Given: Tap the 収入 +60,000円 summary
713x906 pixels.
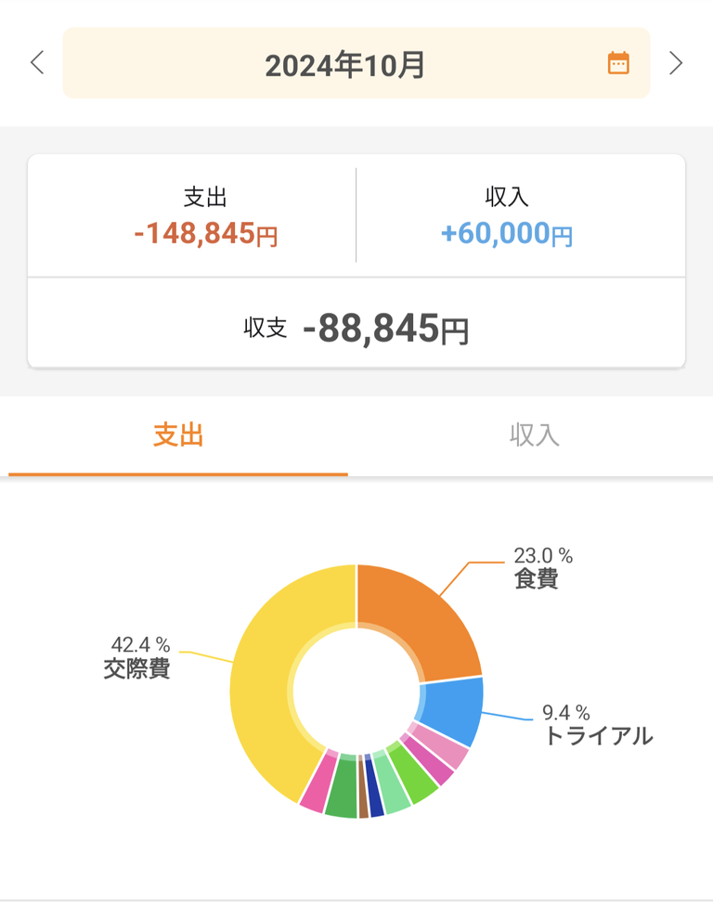Looking at the screenshot, I should 507,216.
